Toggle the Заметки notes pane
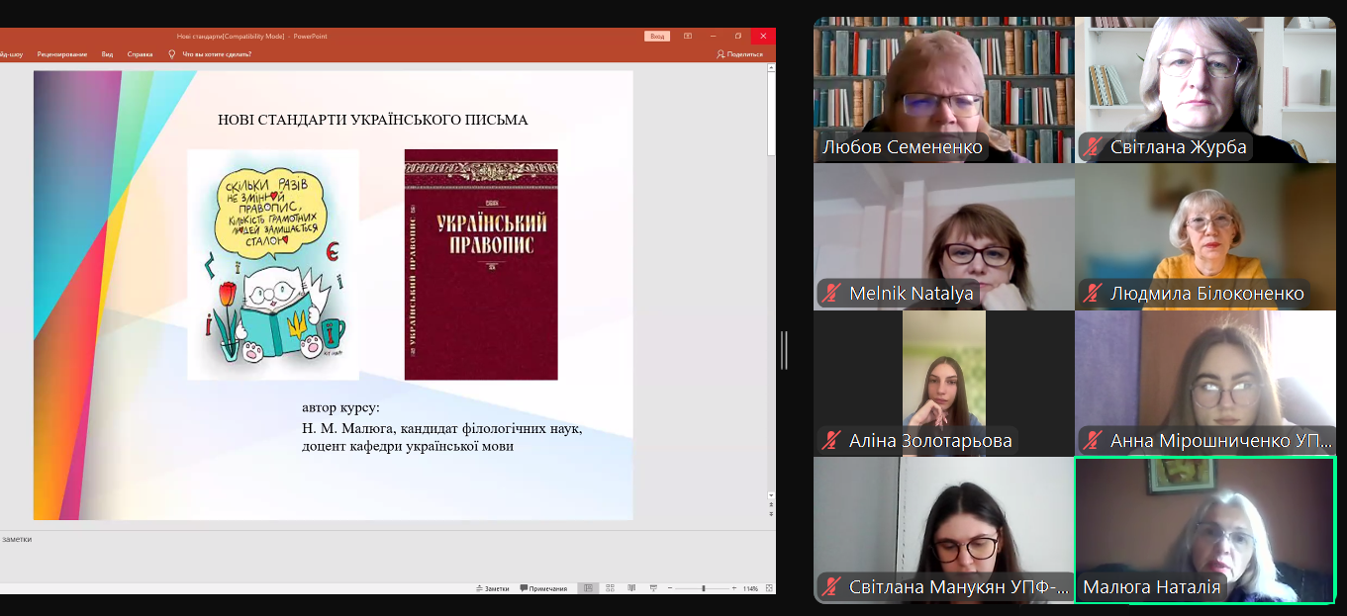The height and width of the screenshot is (616, 1347). [x=492, y=588]
